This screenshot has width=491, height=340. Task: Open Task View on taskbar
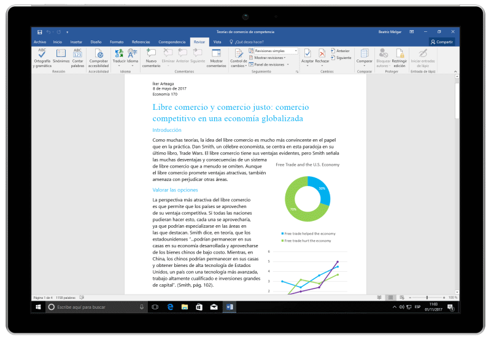click(155, 307)
